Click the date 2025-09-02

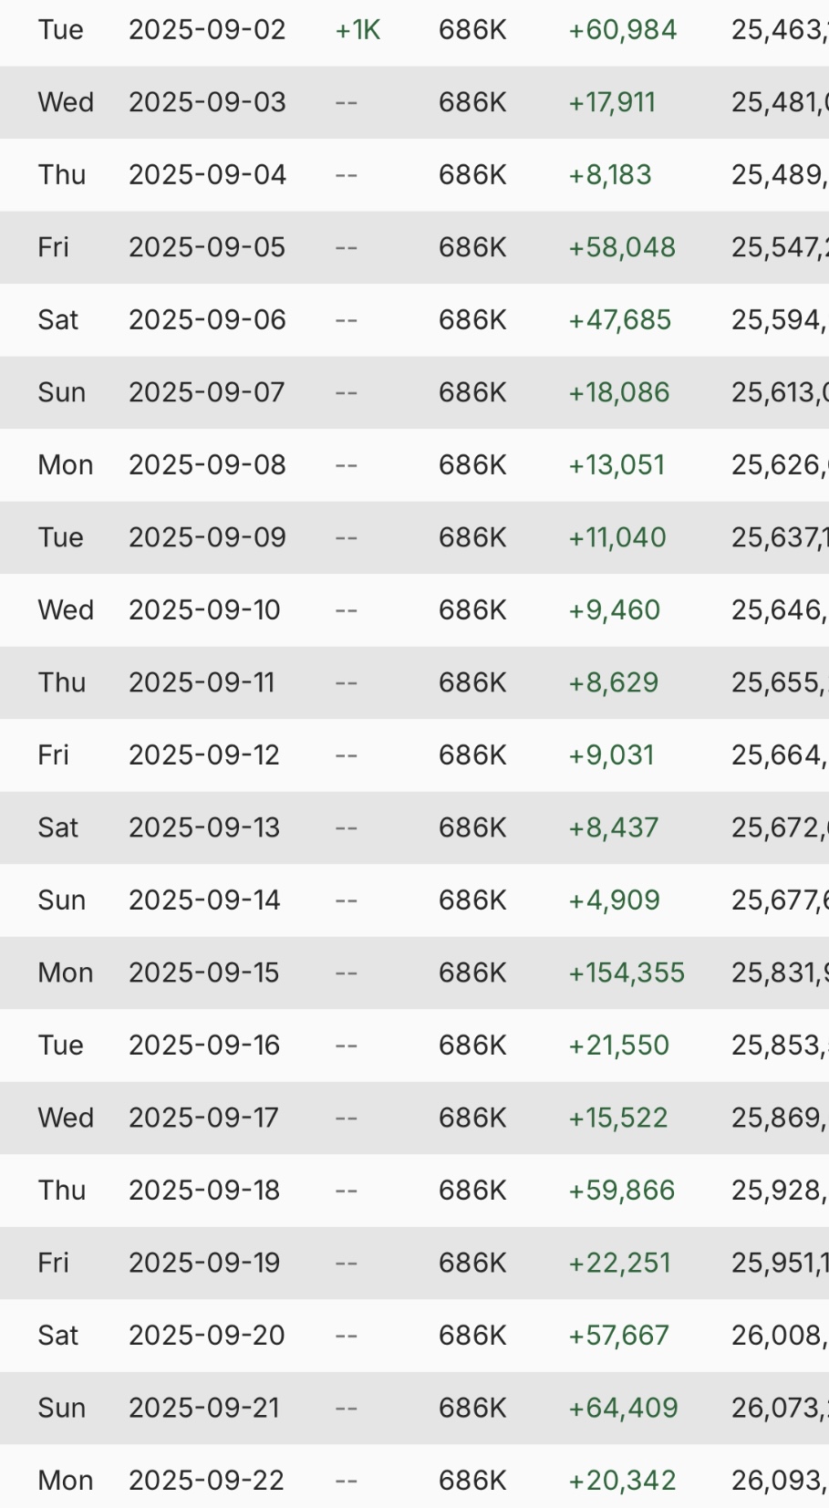pyautogui.click(x=207, y=30)
